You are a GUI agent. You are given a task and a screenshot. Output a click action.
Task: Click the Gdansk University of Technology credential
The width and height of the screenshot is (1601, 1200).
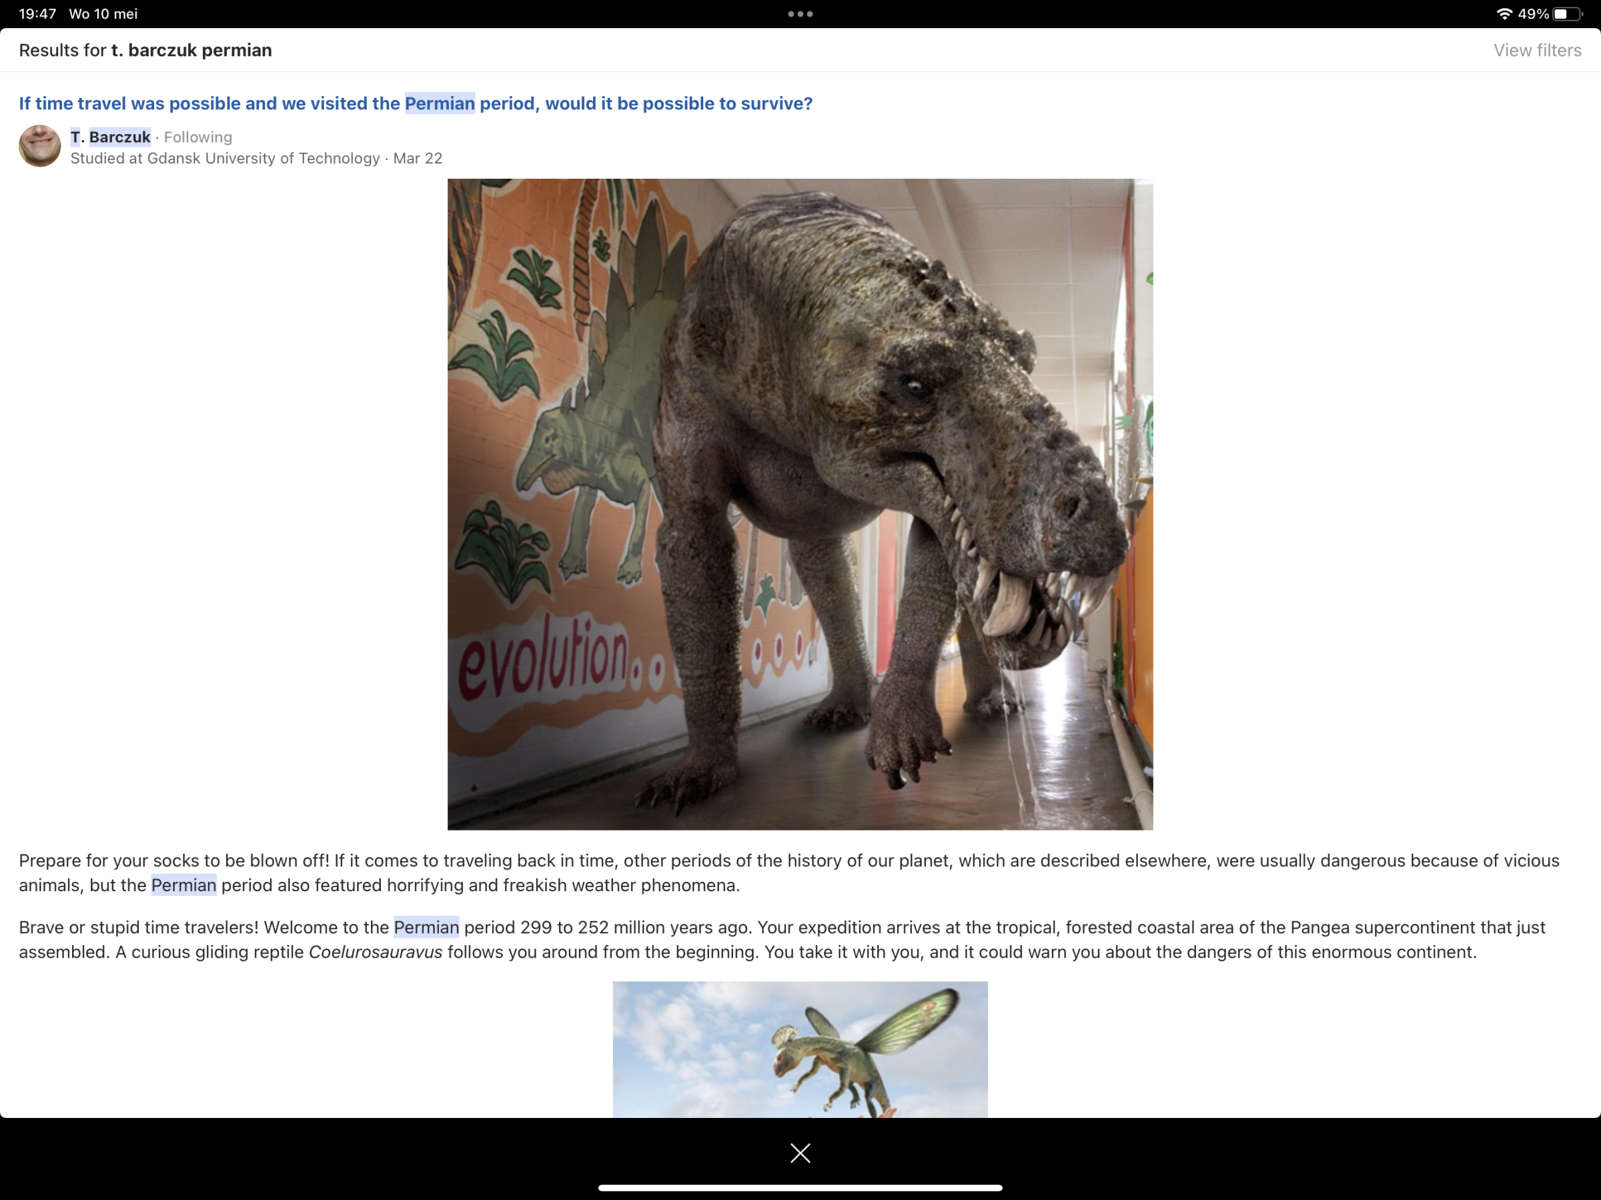click(x=225, y=159)
